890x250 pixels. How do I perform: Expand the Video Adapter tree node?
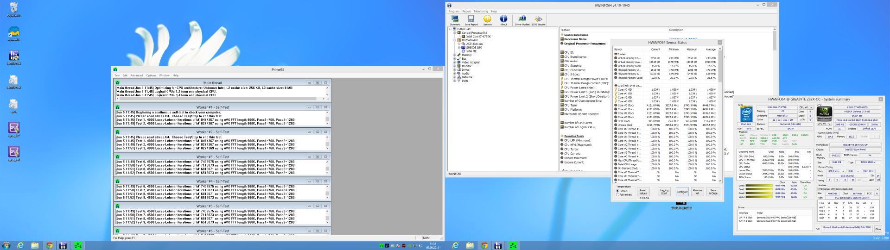[x=455, y=62]
